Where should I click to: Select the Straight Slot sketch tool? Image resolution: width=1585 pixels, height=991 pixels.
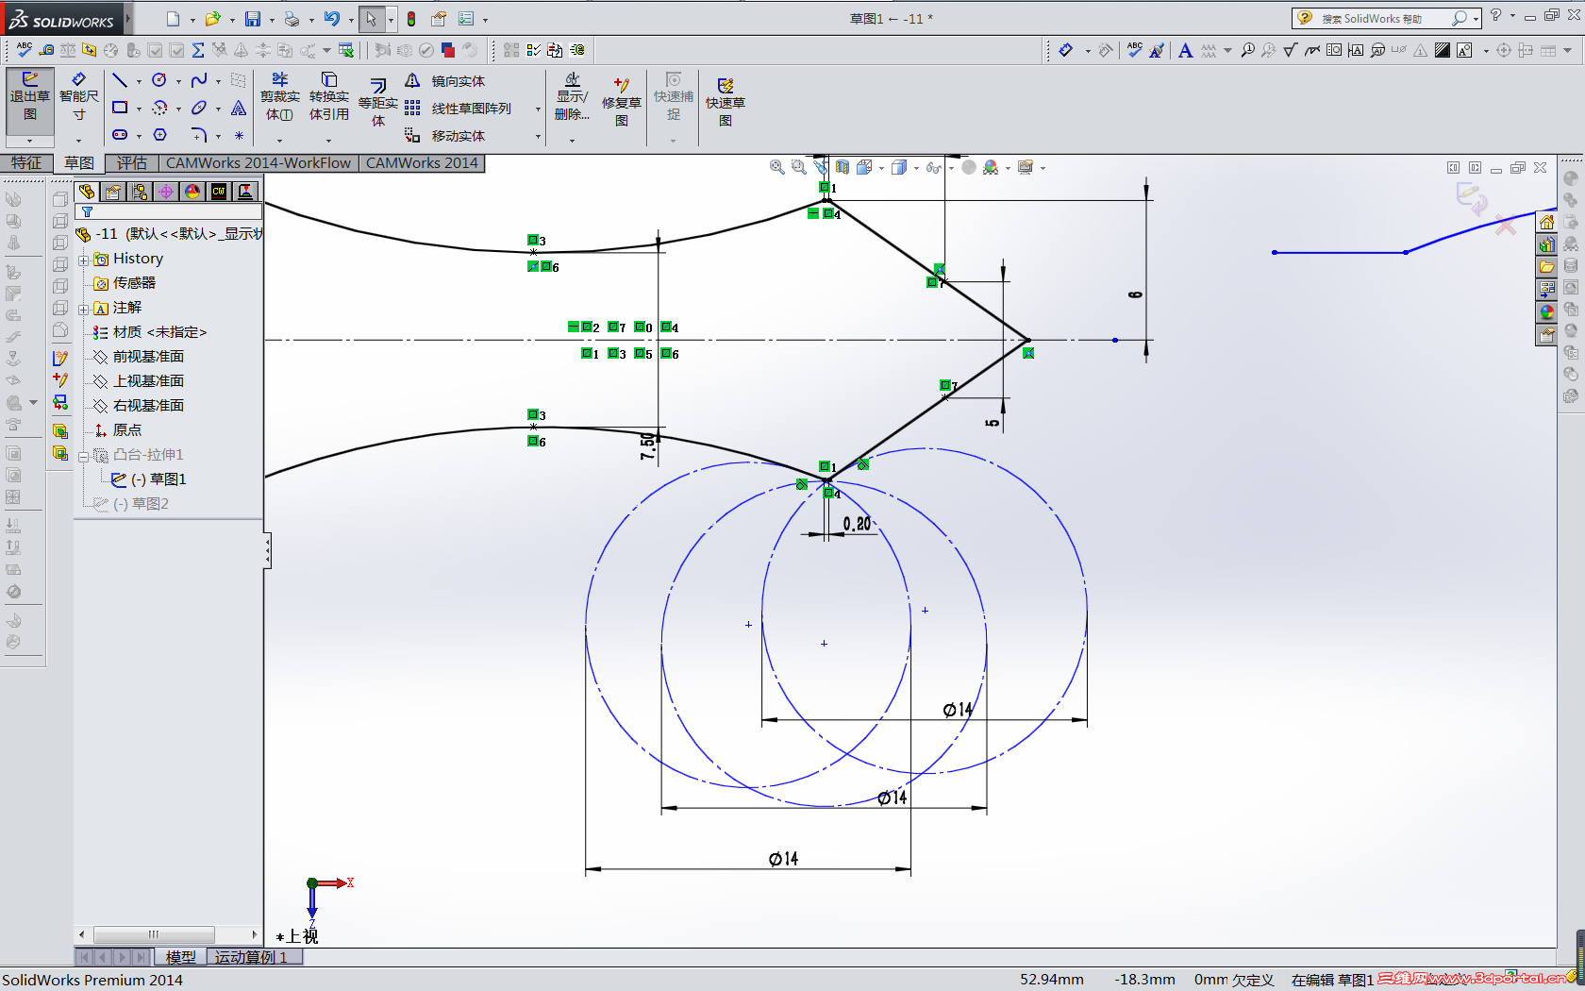[x=120, y=135]
